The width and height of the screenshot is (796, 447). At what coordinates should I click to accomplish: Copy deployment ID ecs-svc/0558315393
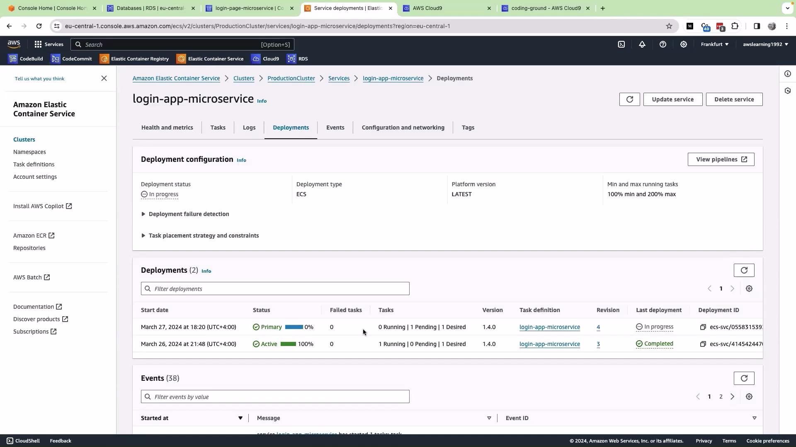[x=703, y=327]
